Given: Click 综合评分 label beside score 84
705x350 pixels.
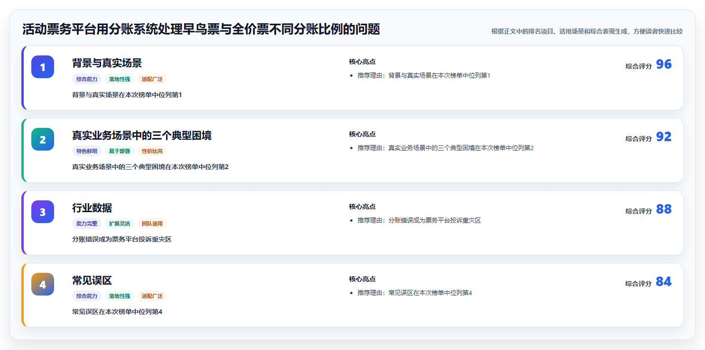Looking at the screenshot, I should point(639,284).
